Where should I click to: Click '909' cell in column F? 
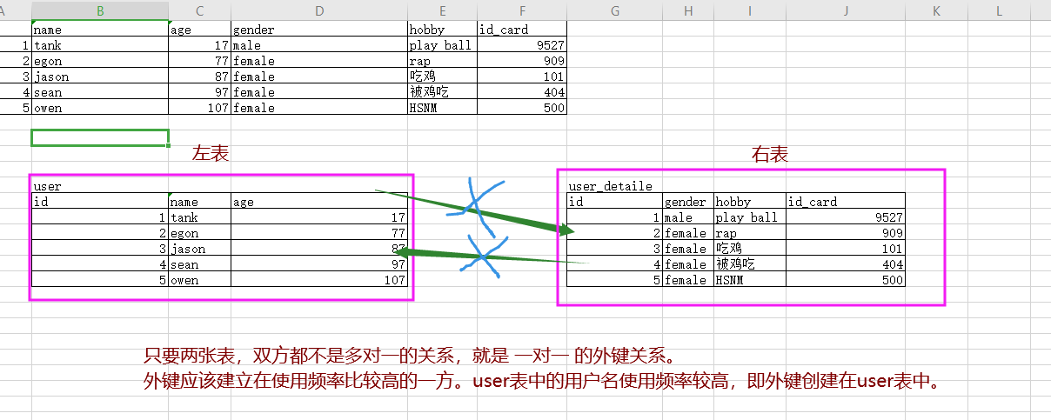(x=522, y=61)
